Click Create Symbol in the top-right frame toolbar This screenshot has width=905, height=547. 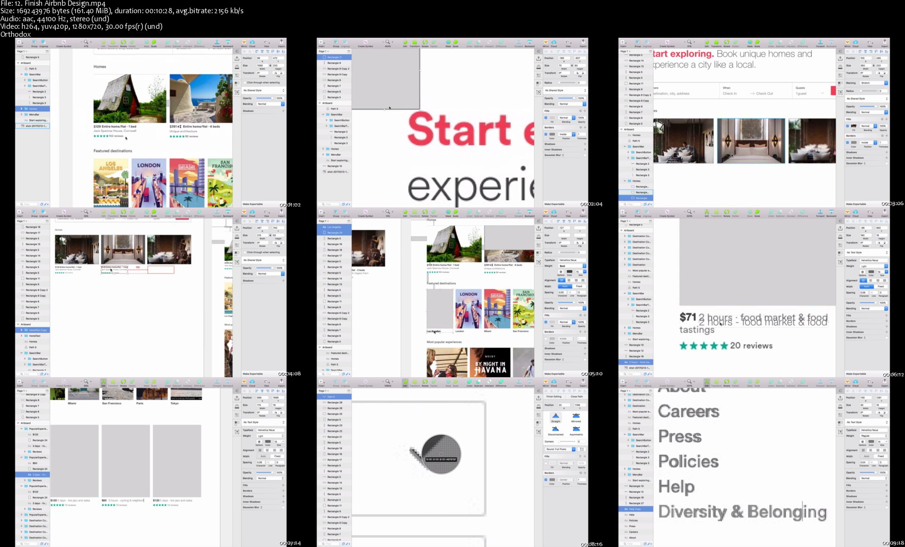tap(667, 42)
